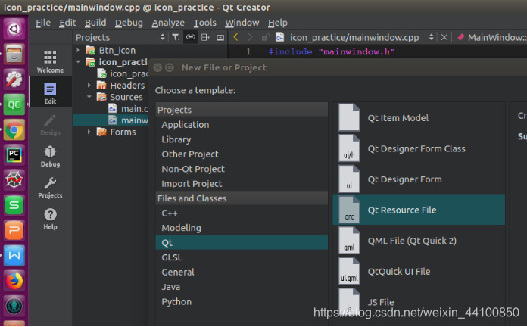Expand the Btn_icon project
Viewport: 527px width, 327px height.
[78, 50]
